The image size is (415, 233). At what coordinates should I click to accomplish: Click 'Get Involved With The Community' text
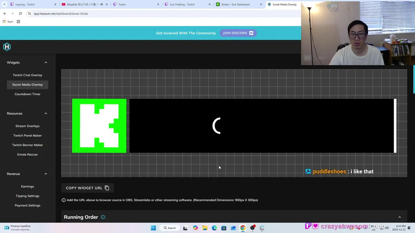click(x=186, y=33)
